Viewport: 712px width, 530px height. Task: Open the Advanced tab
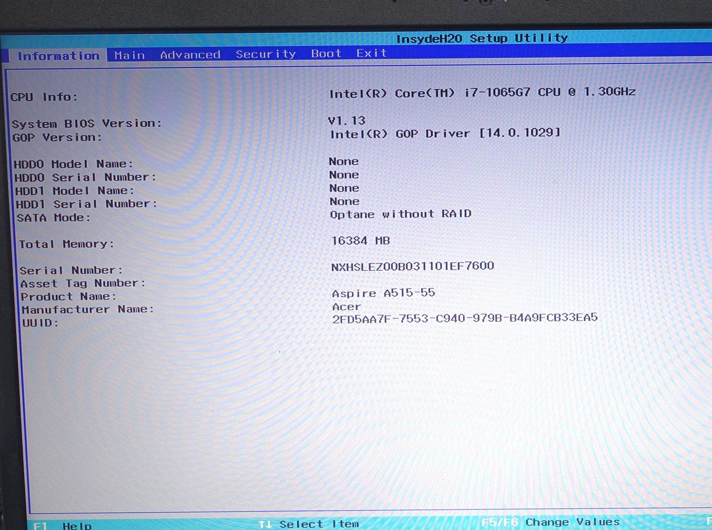190,55
